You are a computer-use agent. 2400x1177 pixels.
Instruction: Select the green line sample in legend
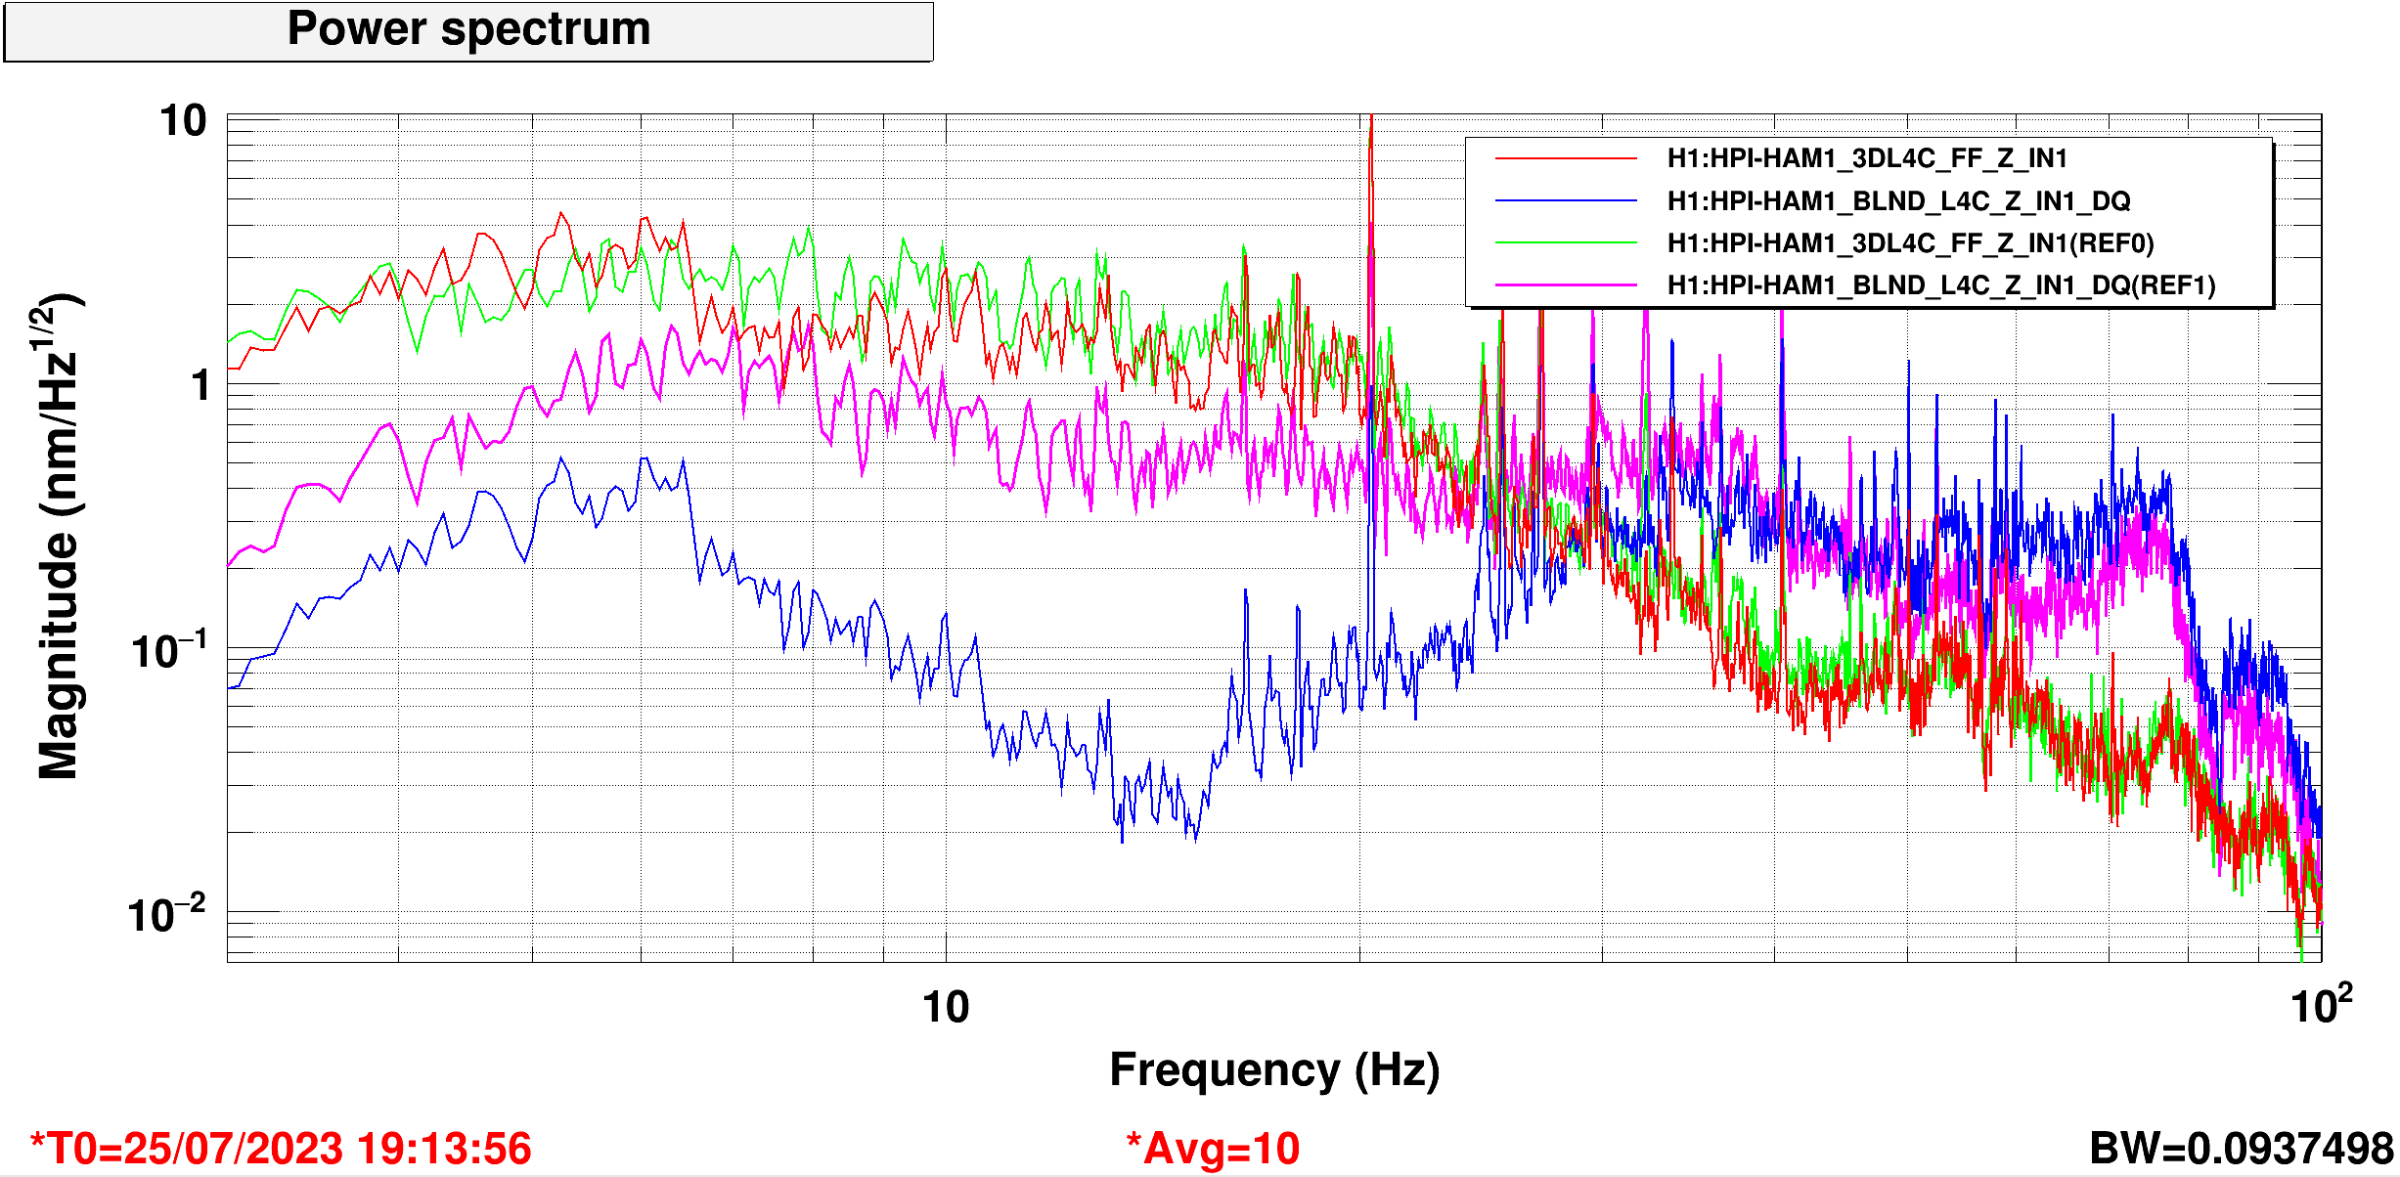coord(1565,243)
